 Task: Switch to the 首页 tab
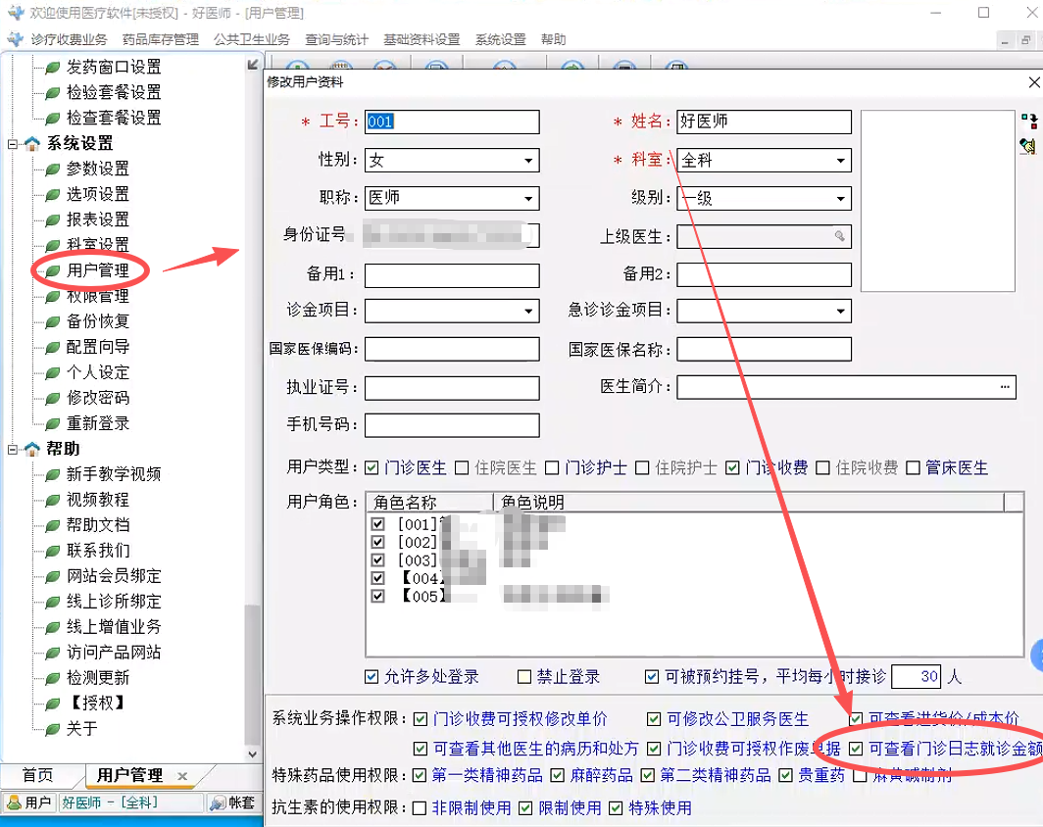pyautogui.click(x=38, y=775)
